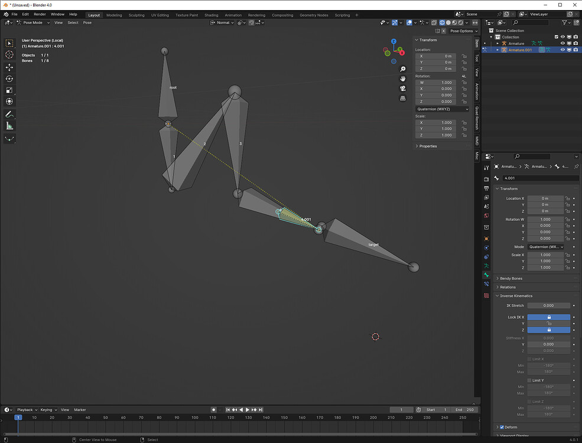The image size is (582, 443).
Task: Select the Select Box tool
Action: (9, 43)
